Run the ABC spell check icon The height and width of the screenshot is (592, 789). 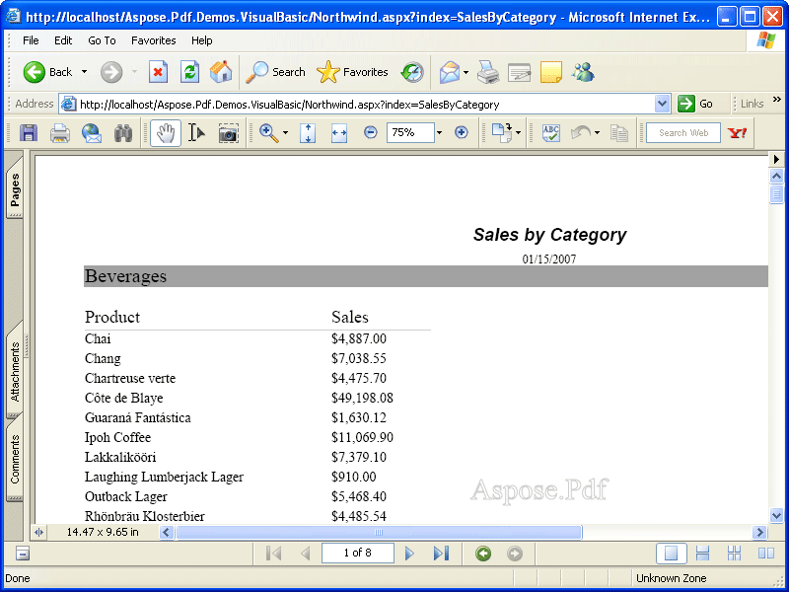coord(551,133)
